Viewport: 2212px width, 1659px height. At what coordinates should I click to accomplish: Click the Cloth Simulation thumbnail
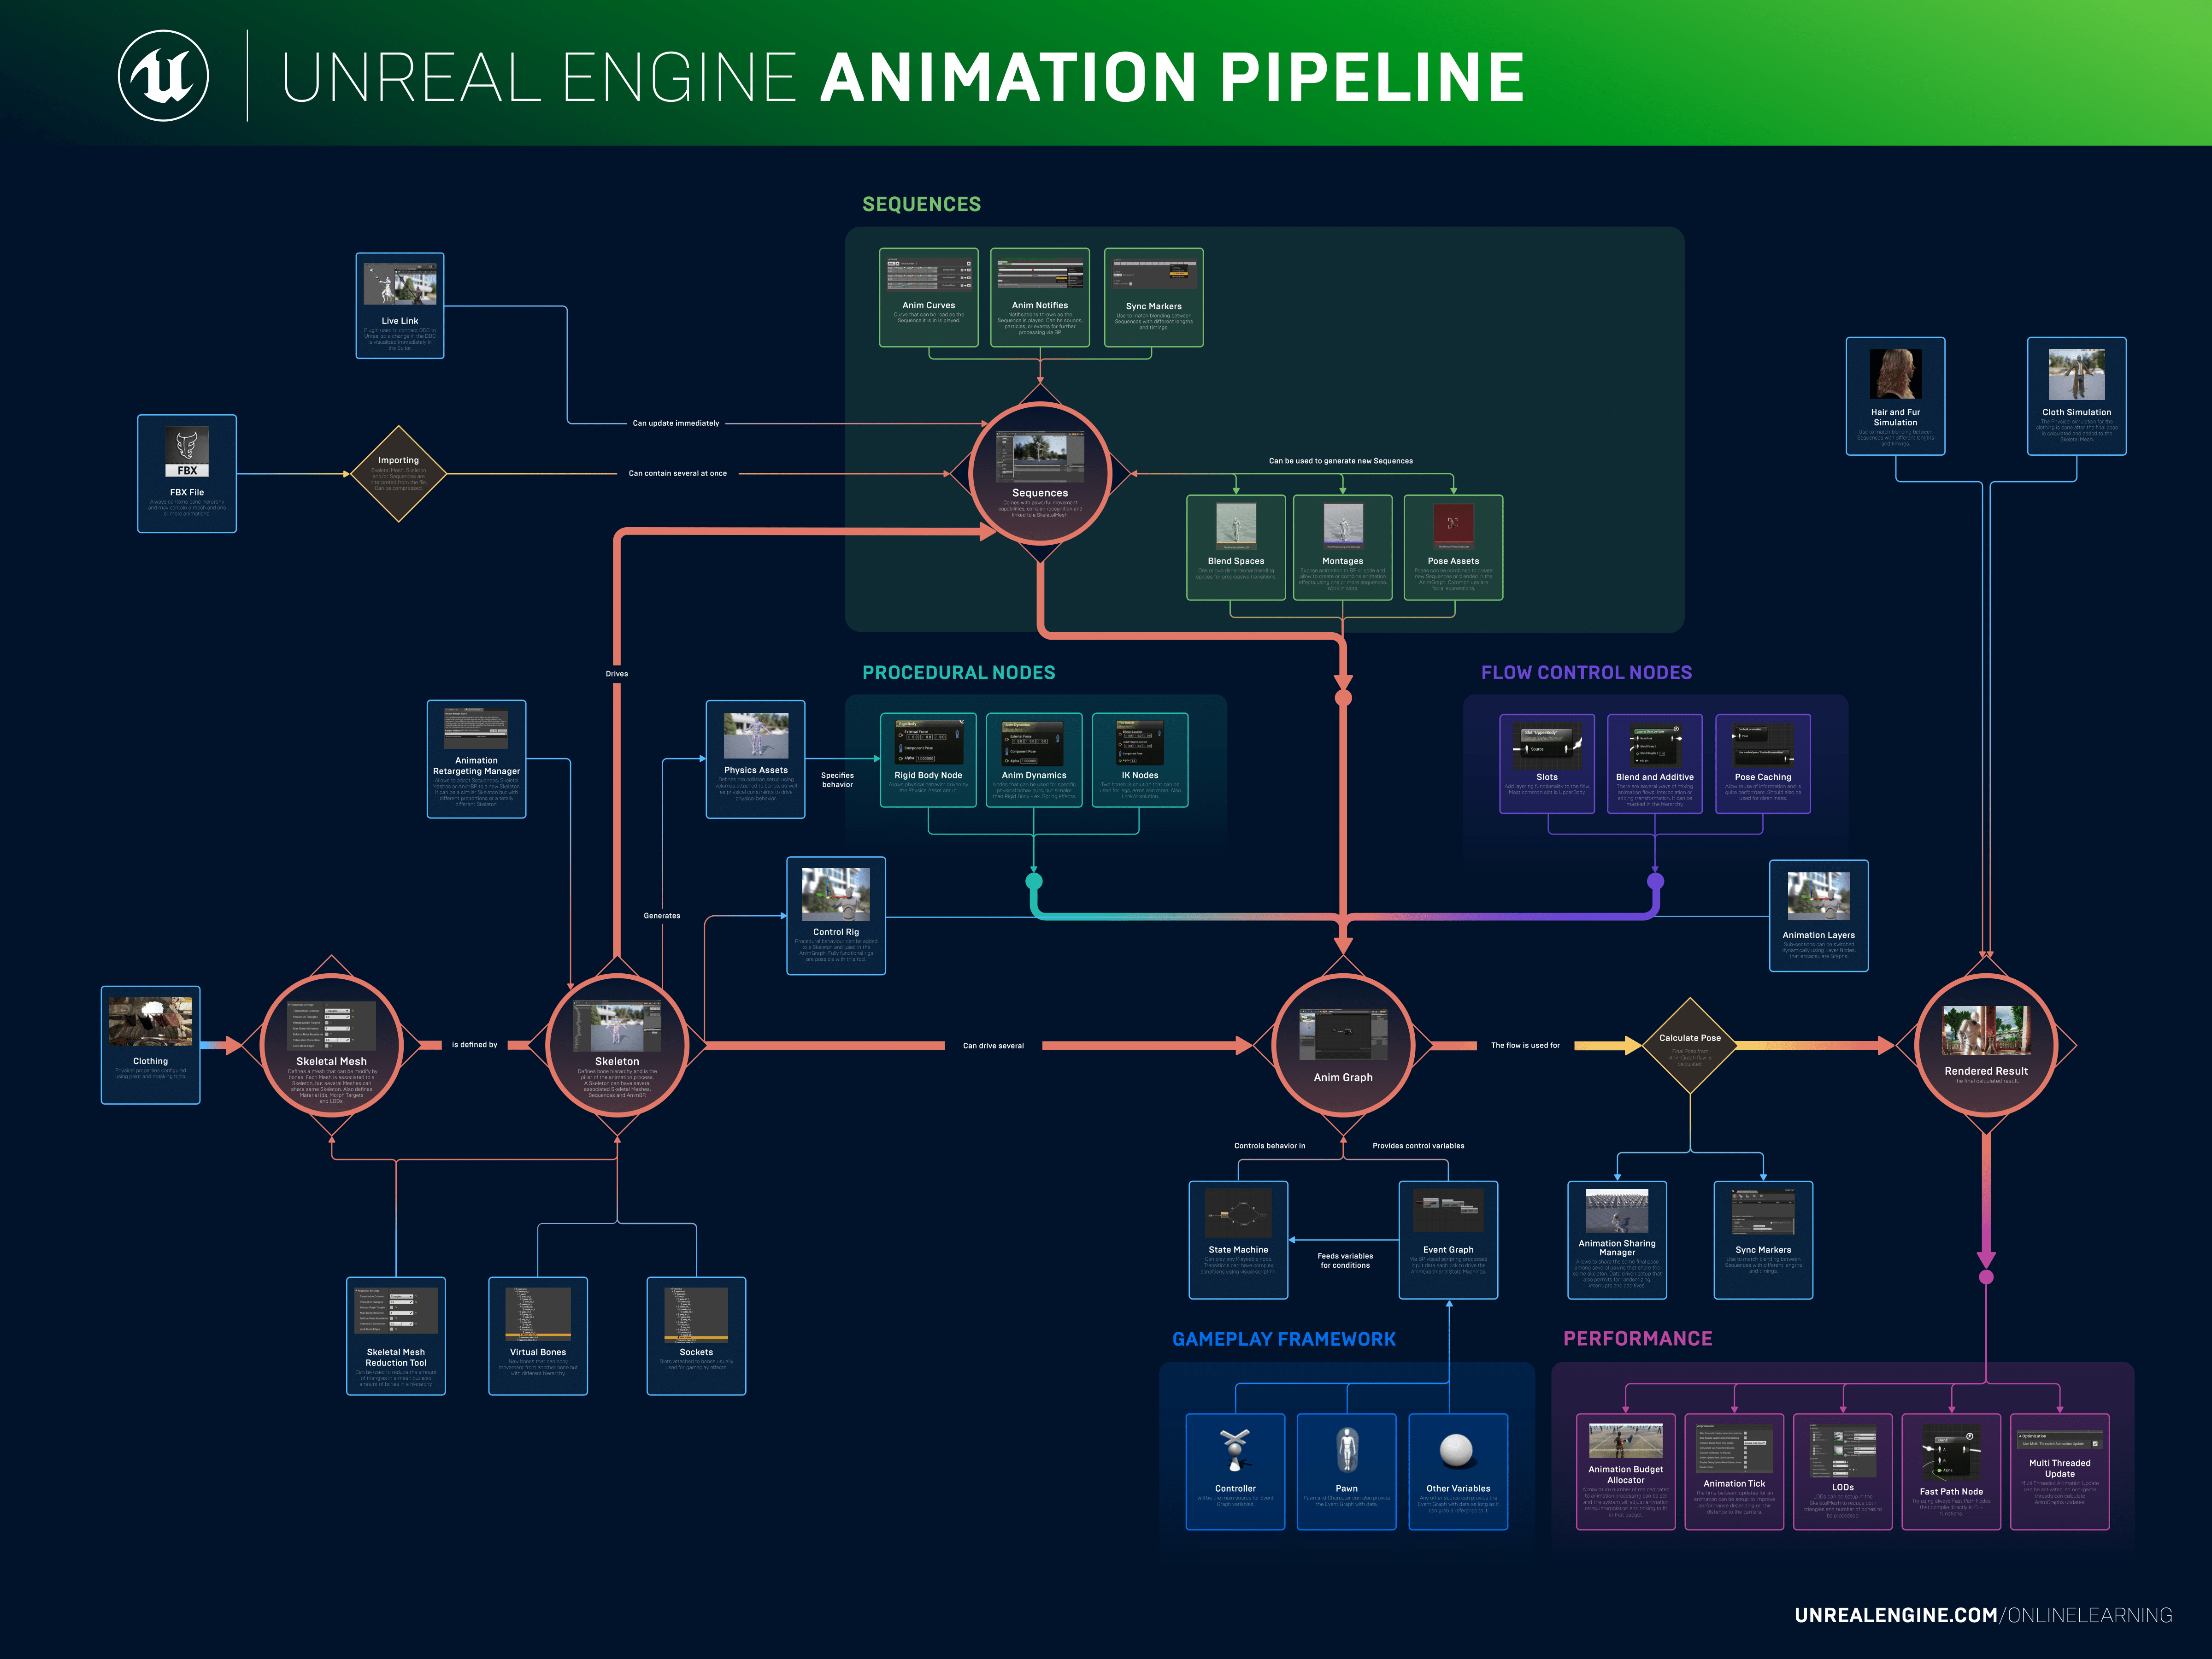2077,375
